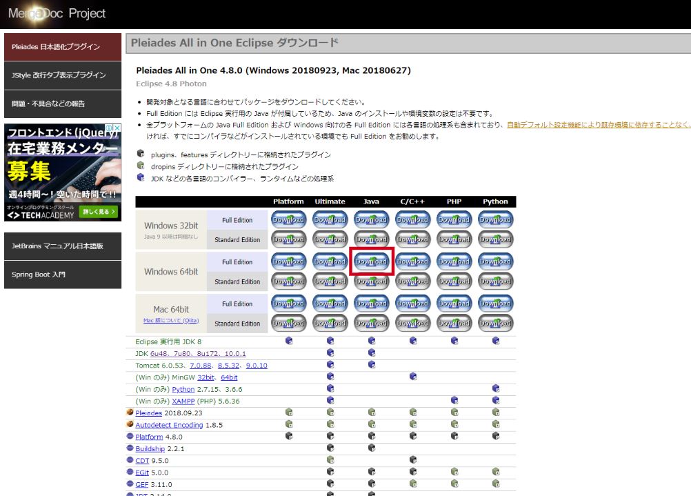The height and width of the screenshot is (496, 691).
Task: Click the 詳しく見る button in the ad
Action: (x=99, y=212)
